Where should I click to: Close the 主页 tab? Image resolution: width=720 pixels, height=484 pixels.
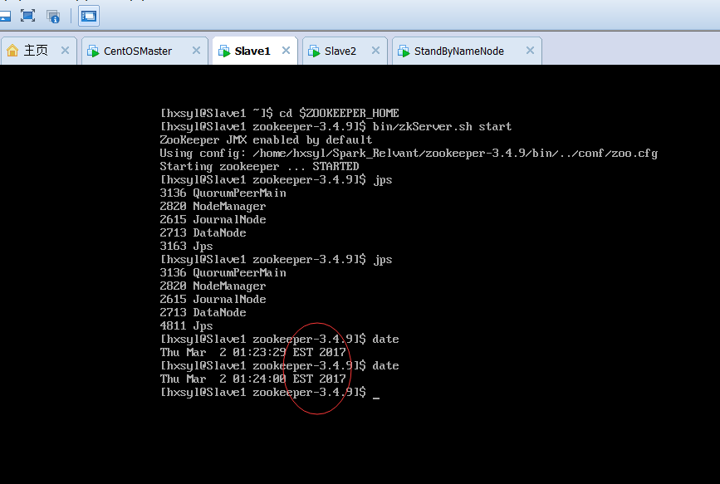click(66, 51)
